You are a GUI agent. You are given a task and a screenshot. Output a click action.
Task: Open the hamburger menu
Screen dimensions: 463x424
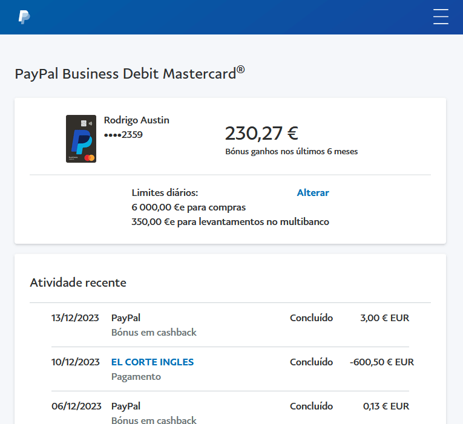[441, 16]
